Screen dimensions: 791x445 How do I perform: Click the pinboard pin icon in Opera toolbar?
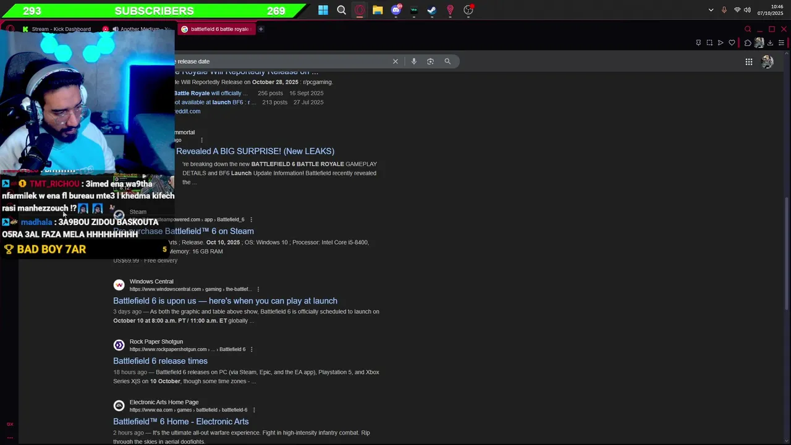click(x=698, y=43)
